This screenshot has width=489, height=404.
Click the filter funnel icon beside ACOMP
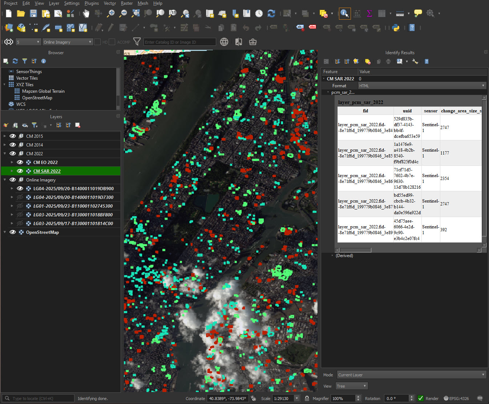tap(137, 42)
